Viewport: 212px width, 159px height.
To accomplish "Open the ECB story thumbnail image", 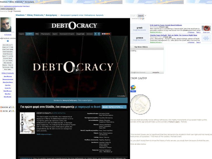I will (x=206, y=28).
